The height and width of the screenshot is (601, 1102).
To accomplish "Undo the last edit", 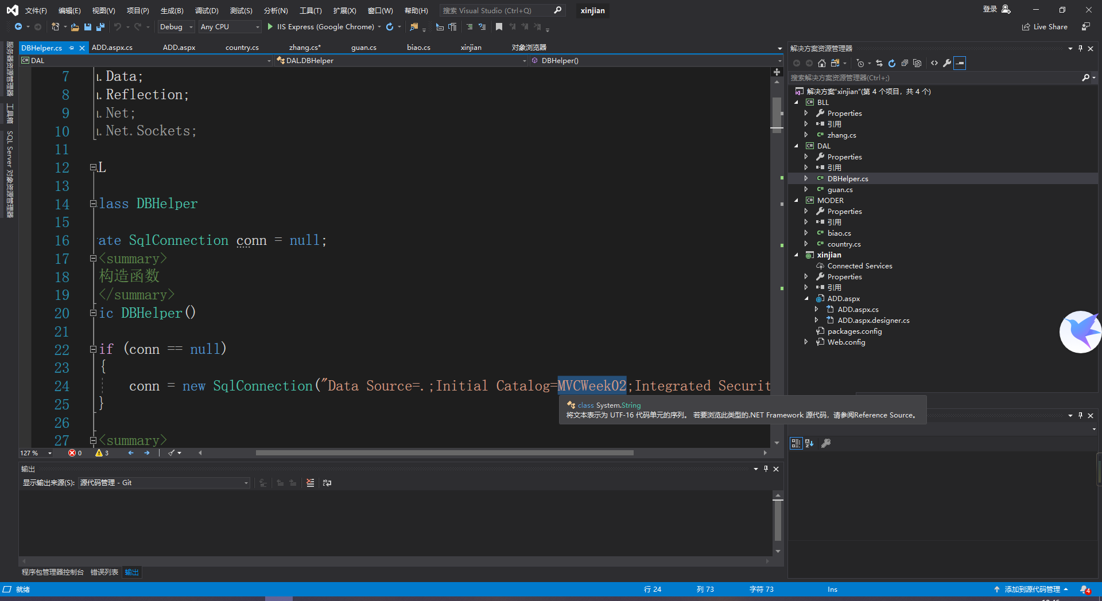I will pyautogui.click(x=118, y=27).
